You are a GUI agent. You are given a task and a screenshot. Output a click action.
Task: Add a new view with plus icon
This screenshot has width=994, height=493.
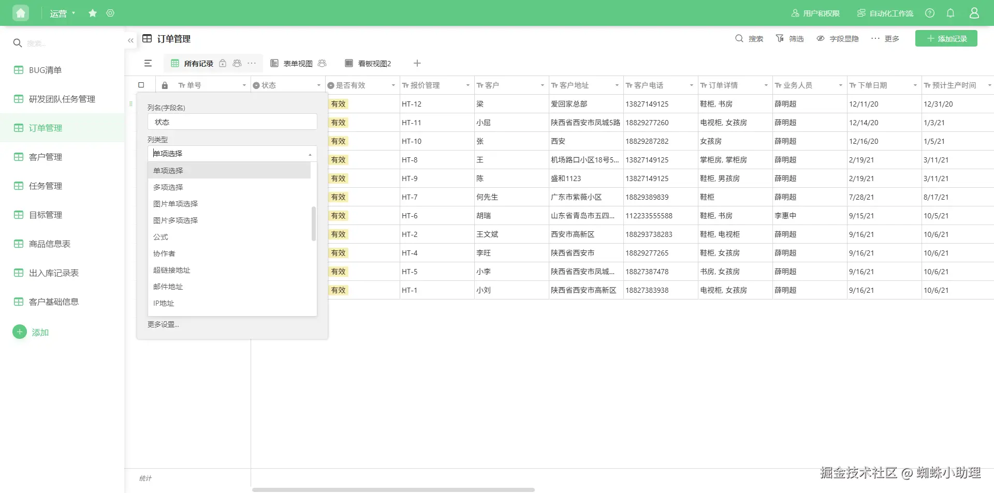click(x=417, y=63)
